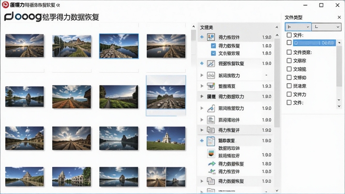Open the right dropdown showing L under 文件类型
345x194 pixels.
tap(326, 27)
